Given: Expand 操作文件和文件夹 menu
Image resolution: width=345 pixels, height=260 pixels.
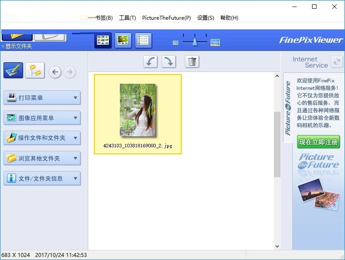Looking at the screenshot, I should 42,138.
